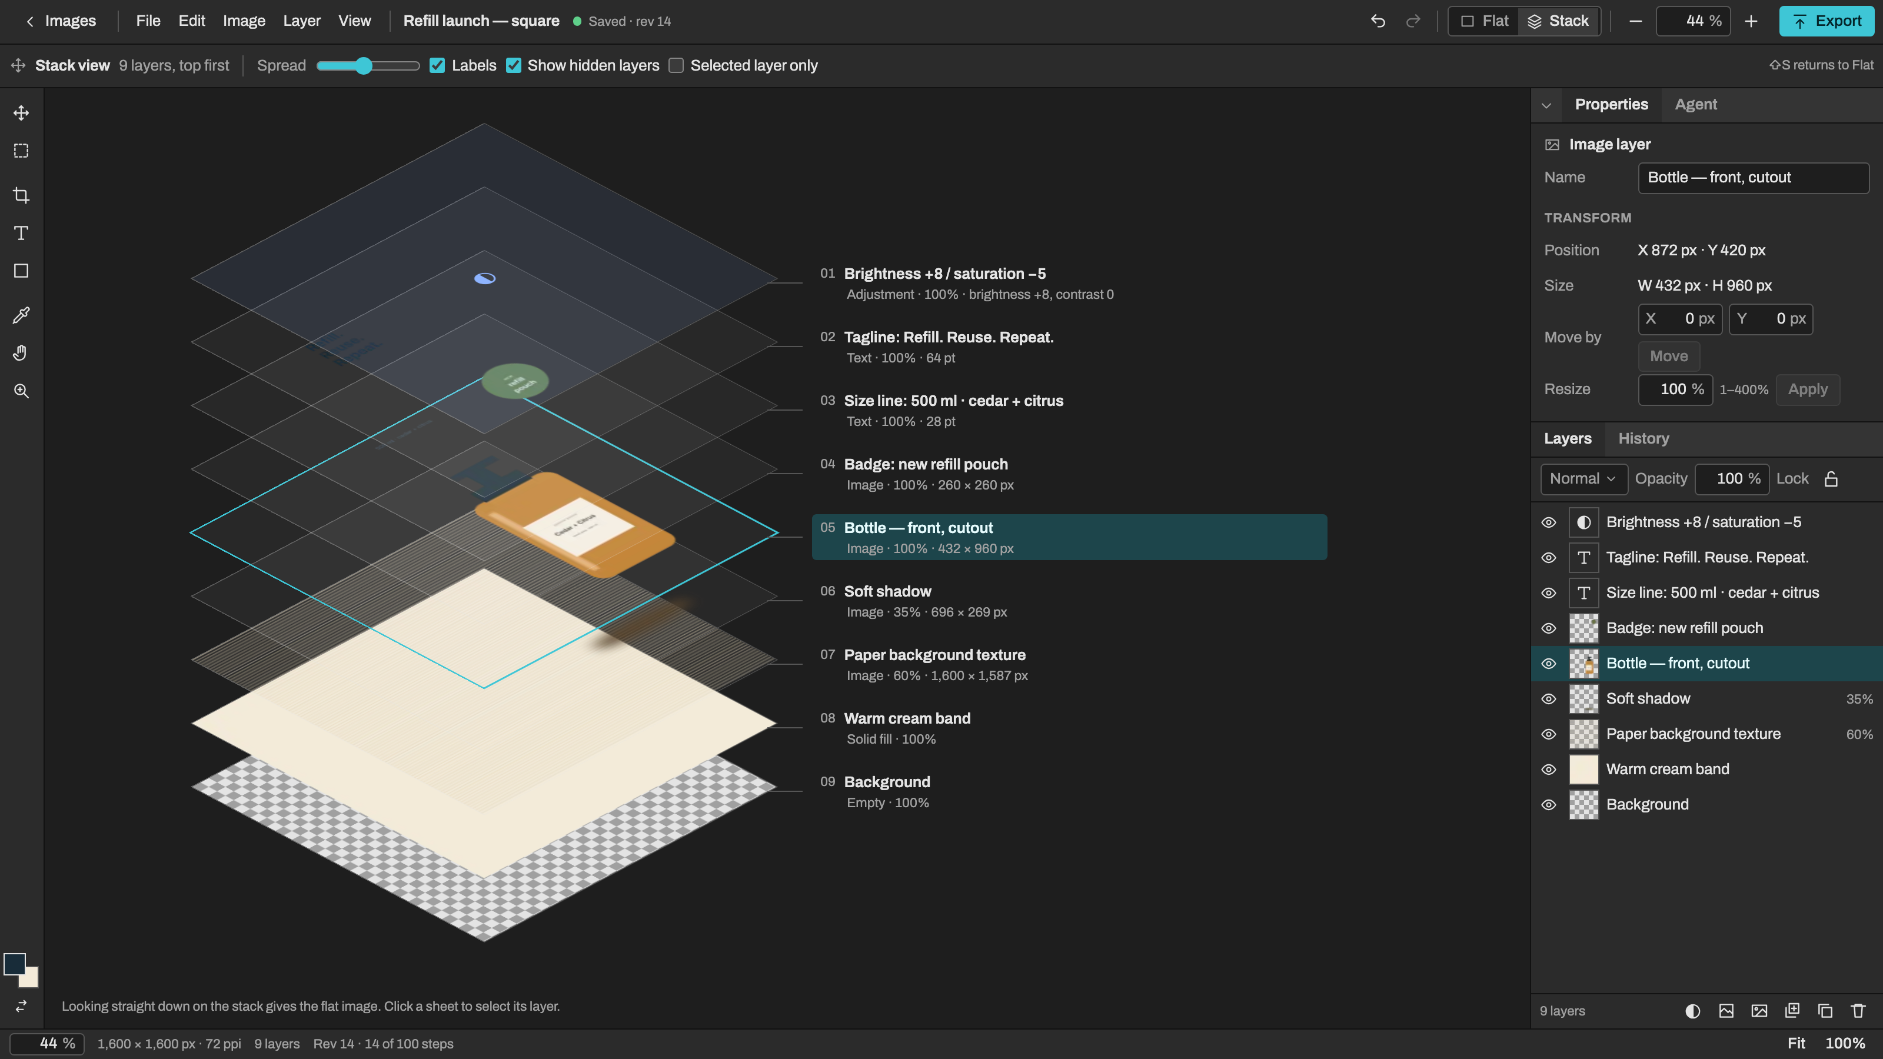Viewport: 1883px width, 1059px height.
Task: Open the Normal blend mode dropdown
Action: click(x=1584, y=479)
